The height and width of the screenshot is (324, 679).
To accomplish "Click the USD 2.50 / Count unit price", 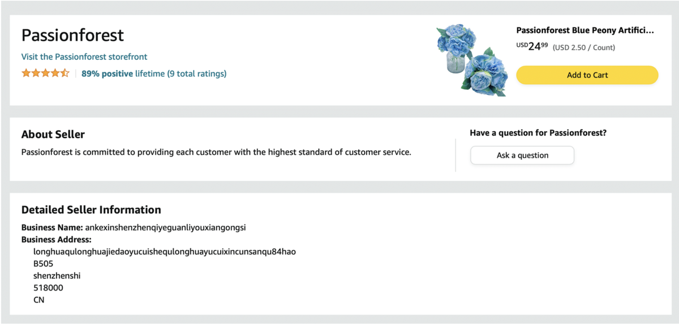I will click(584, 47).
